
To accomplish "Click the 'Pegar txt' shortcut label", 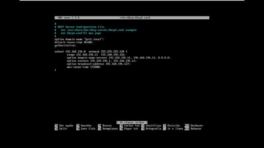I will point(131,129).
